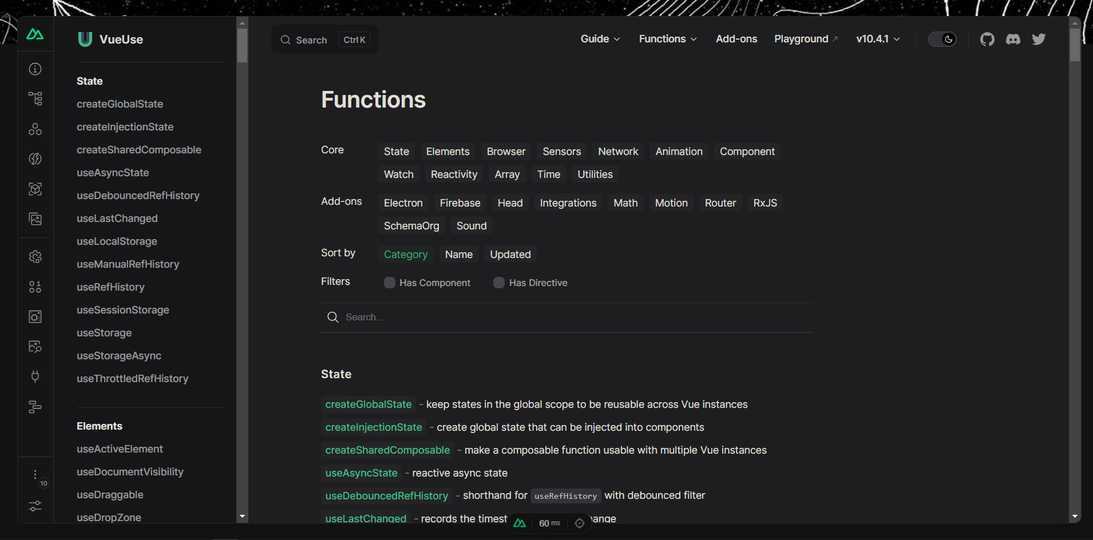The height and width of the screenshot is (540, 1093).
Task: Open the Components icon in DevTools sidebar
Action: point(35,129)
